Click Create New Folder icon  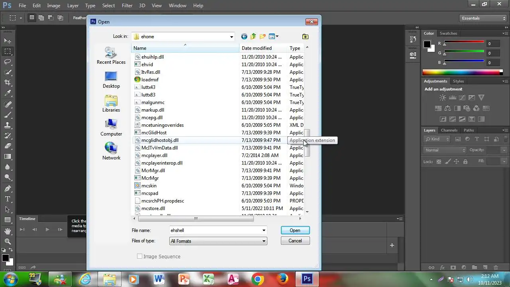coord(263,36)
